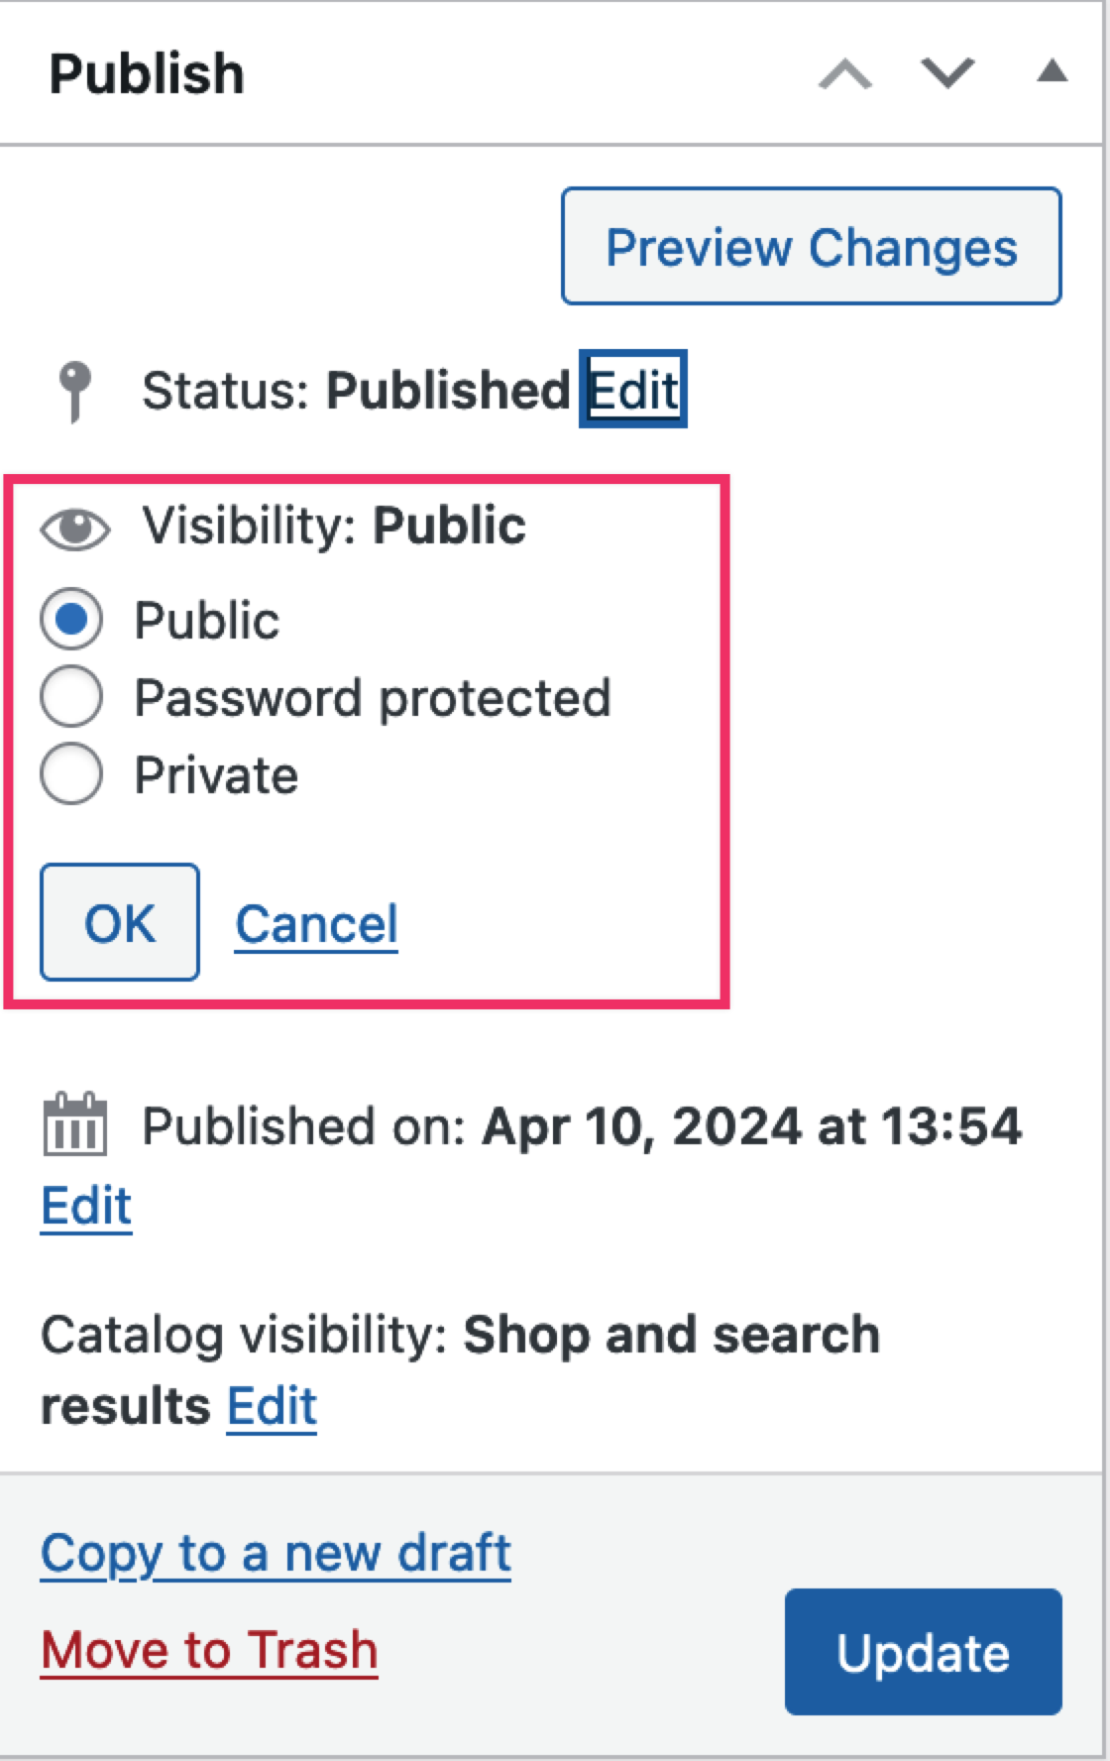The image size is (1110, 1761).
Task: Click the status pin icon
Action: 74,390
